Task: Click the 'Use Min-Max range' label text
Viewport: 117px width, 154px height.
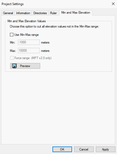Action: (x=27, y=35)
